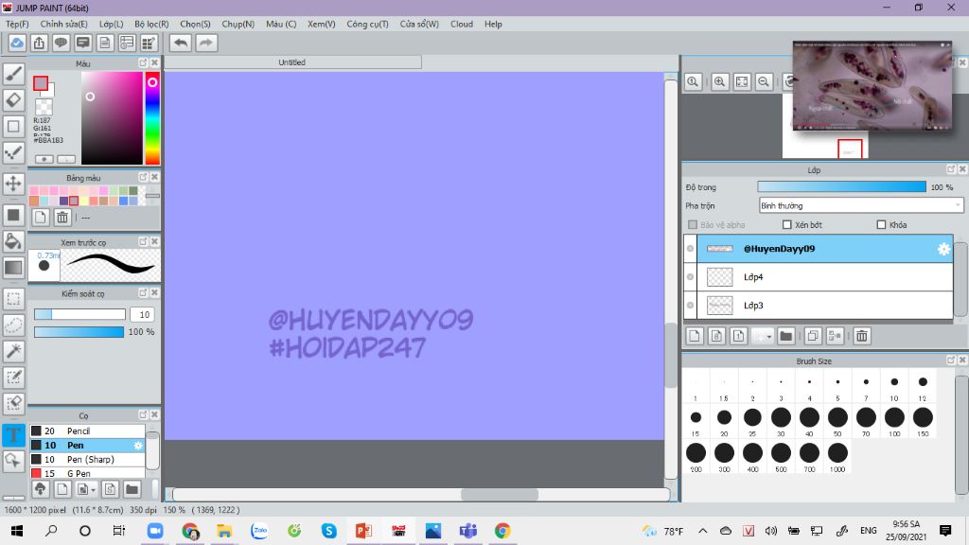
Task: Open Microsoft Teams from the taskbar
Action: (x=467, y=531)
